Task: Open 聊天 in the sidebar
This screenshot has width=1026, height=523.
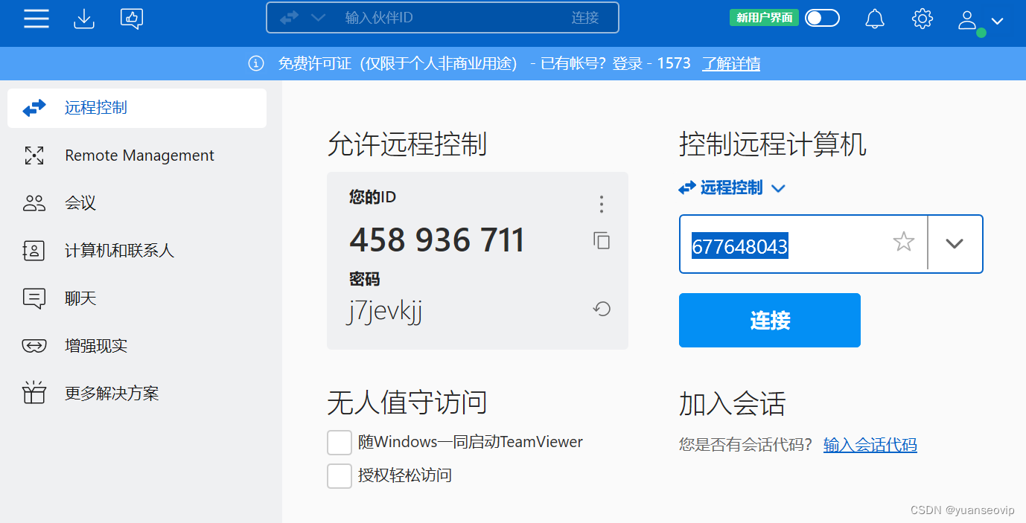Action: tap(137, 298)
